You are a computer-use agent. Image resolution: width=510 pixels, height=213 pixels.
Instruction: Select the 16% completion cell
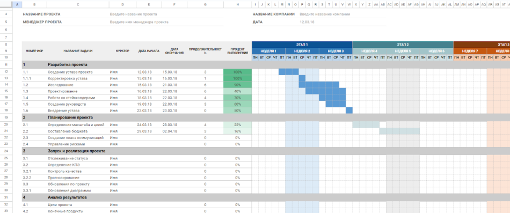238,131
